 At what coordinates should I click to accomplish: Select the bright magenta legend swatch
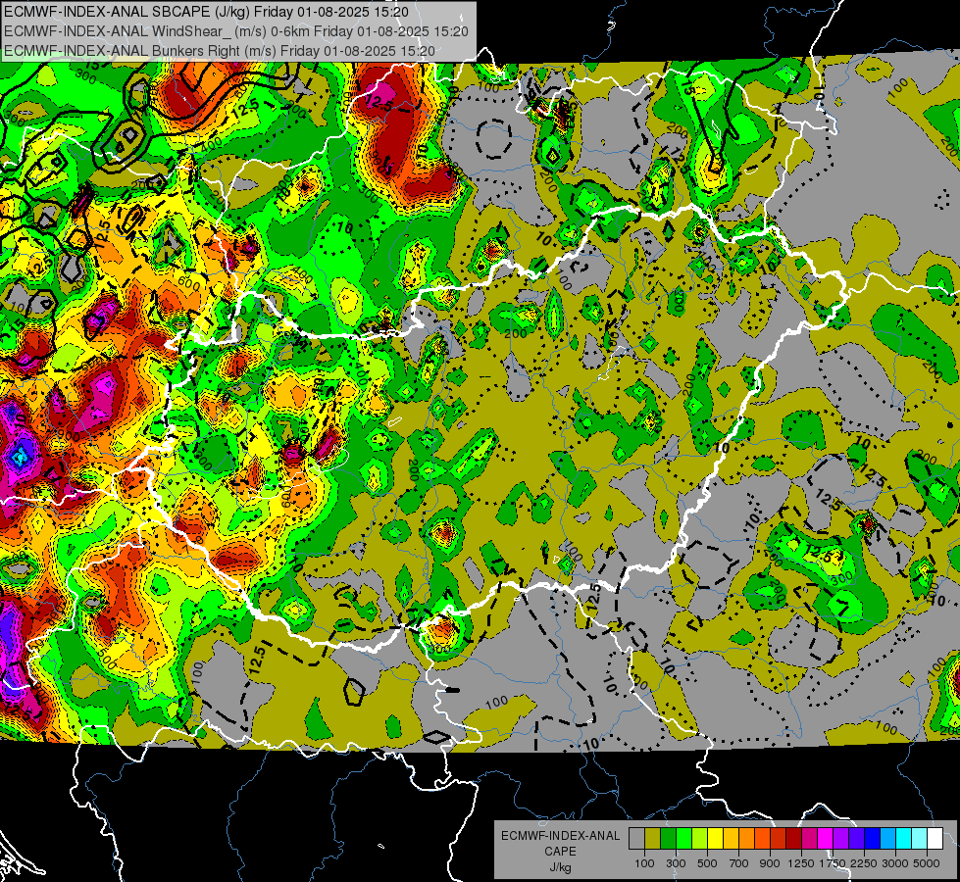click(826, 839)
